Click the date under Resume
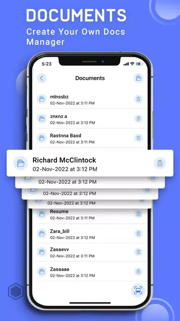This screenshot has height=321, width=180. (x=73, y=218)
